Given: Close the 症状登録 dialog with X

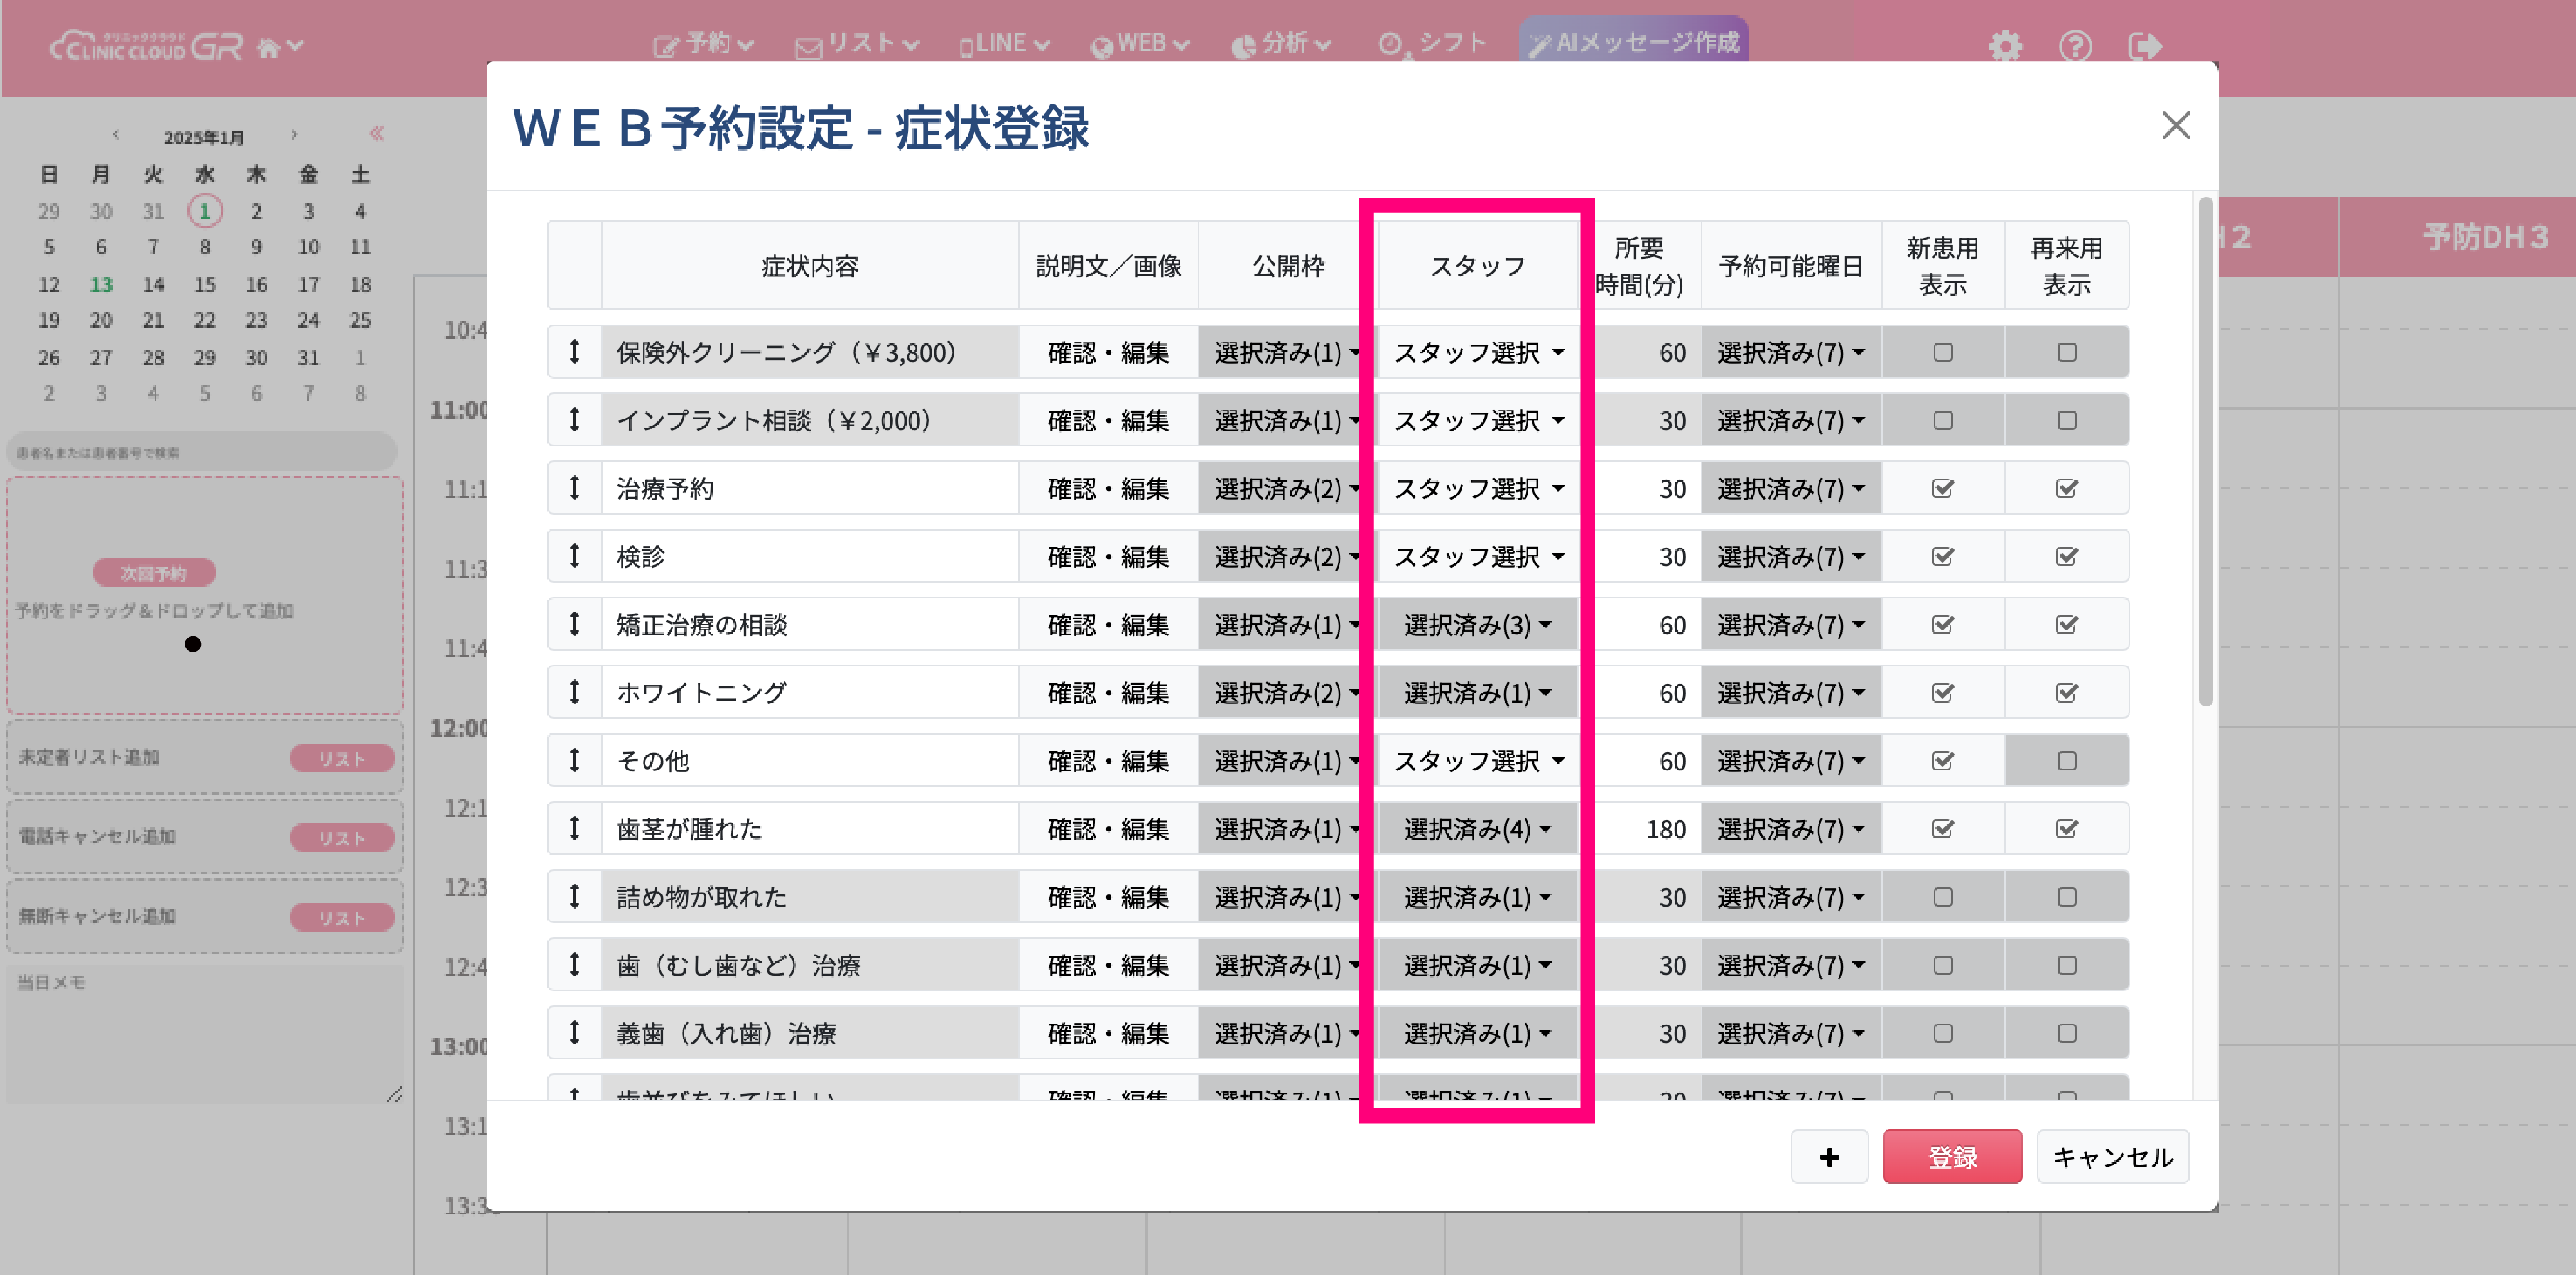Looking at the screenshot, I should [x=2175, y=125].
